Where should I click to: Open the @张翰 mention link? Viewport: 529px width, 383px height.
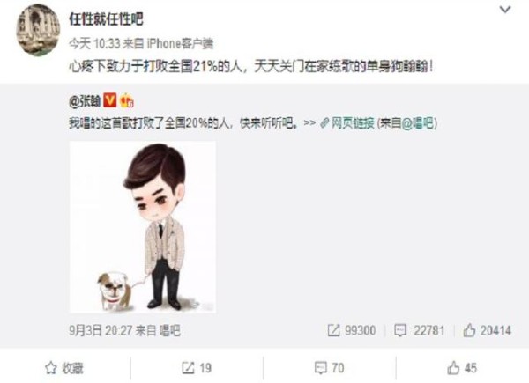85,100
